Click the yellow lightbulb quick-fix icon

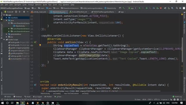(x=40, y=45)
